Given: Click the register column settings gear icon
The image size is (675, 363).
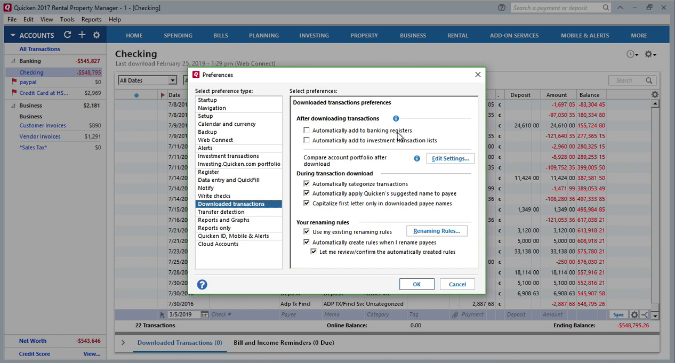Looking at the screenshot, I should coord(655,94).
